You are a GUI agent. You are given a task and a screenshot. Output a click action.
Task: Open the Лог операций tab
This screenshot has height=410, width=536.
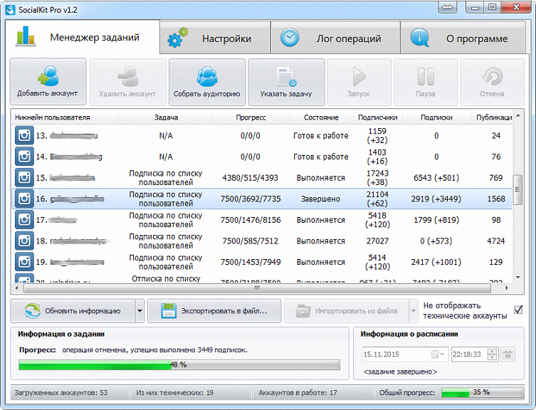tap(335, 38)
